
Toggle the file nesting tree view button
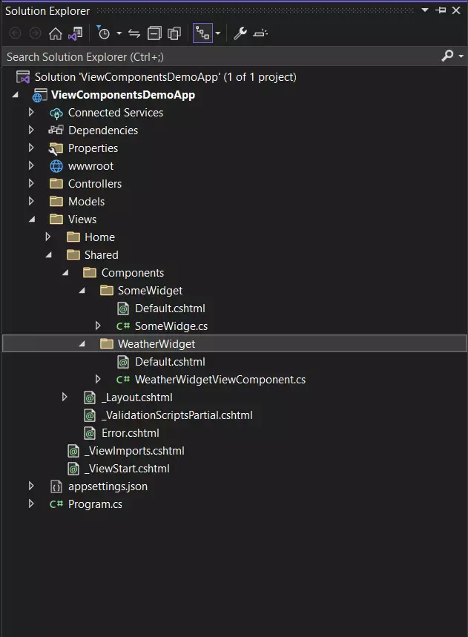point(202,33)
